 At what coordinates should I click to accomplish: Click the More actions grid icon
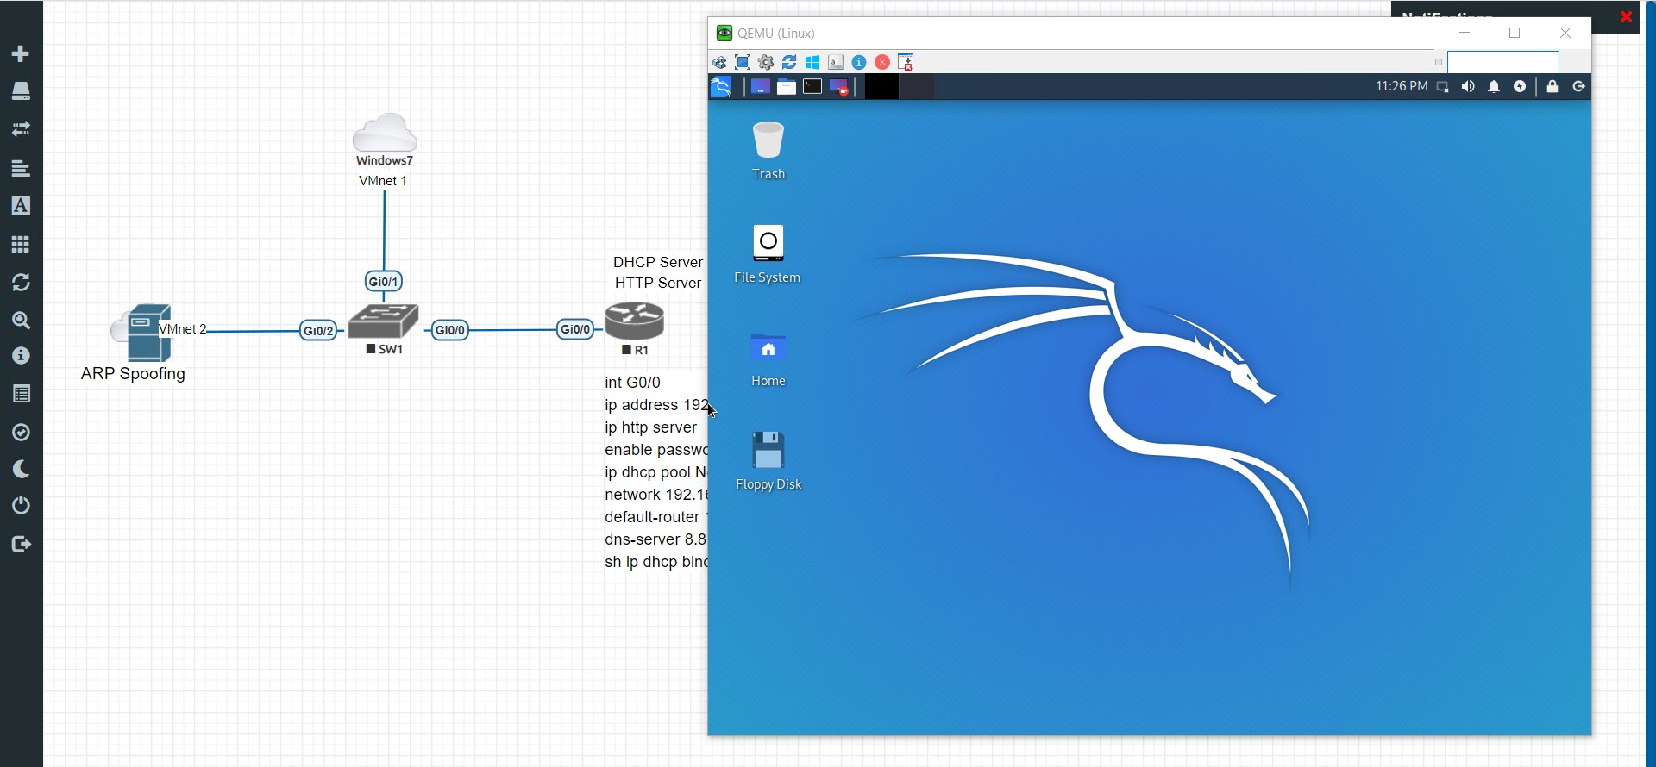[21, 244]
